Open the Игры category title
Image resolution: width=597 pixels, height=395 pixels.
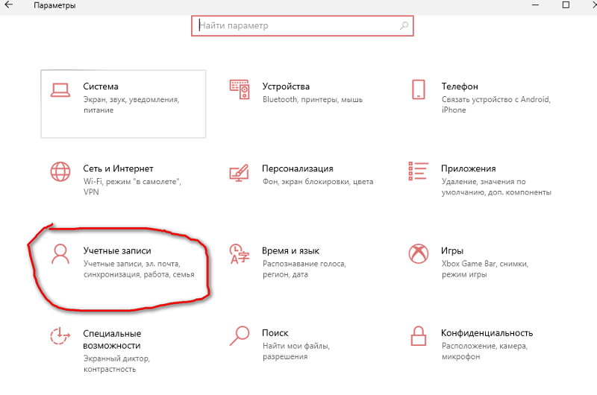(452, 250)
